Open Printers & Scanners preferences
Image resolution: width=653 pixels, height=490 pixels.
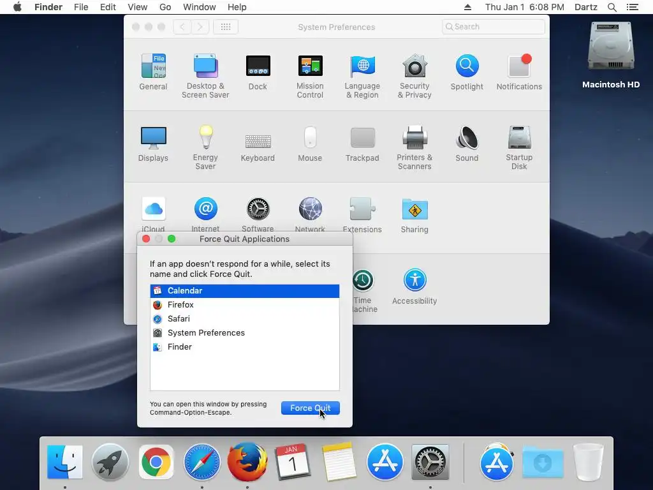(x=415, y=147)
